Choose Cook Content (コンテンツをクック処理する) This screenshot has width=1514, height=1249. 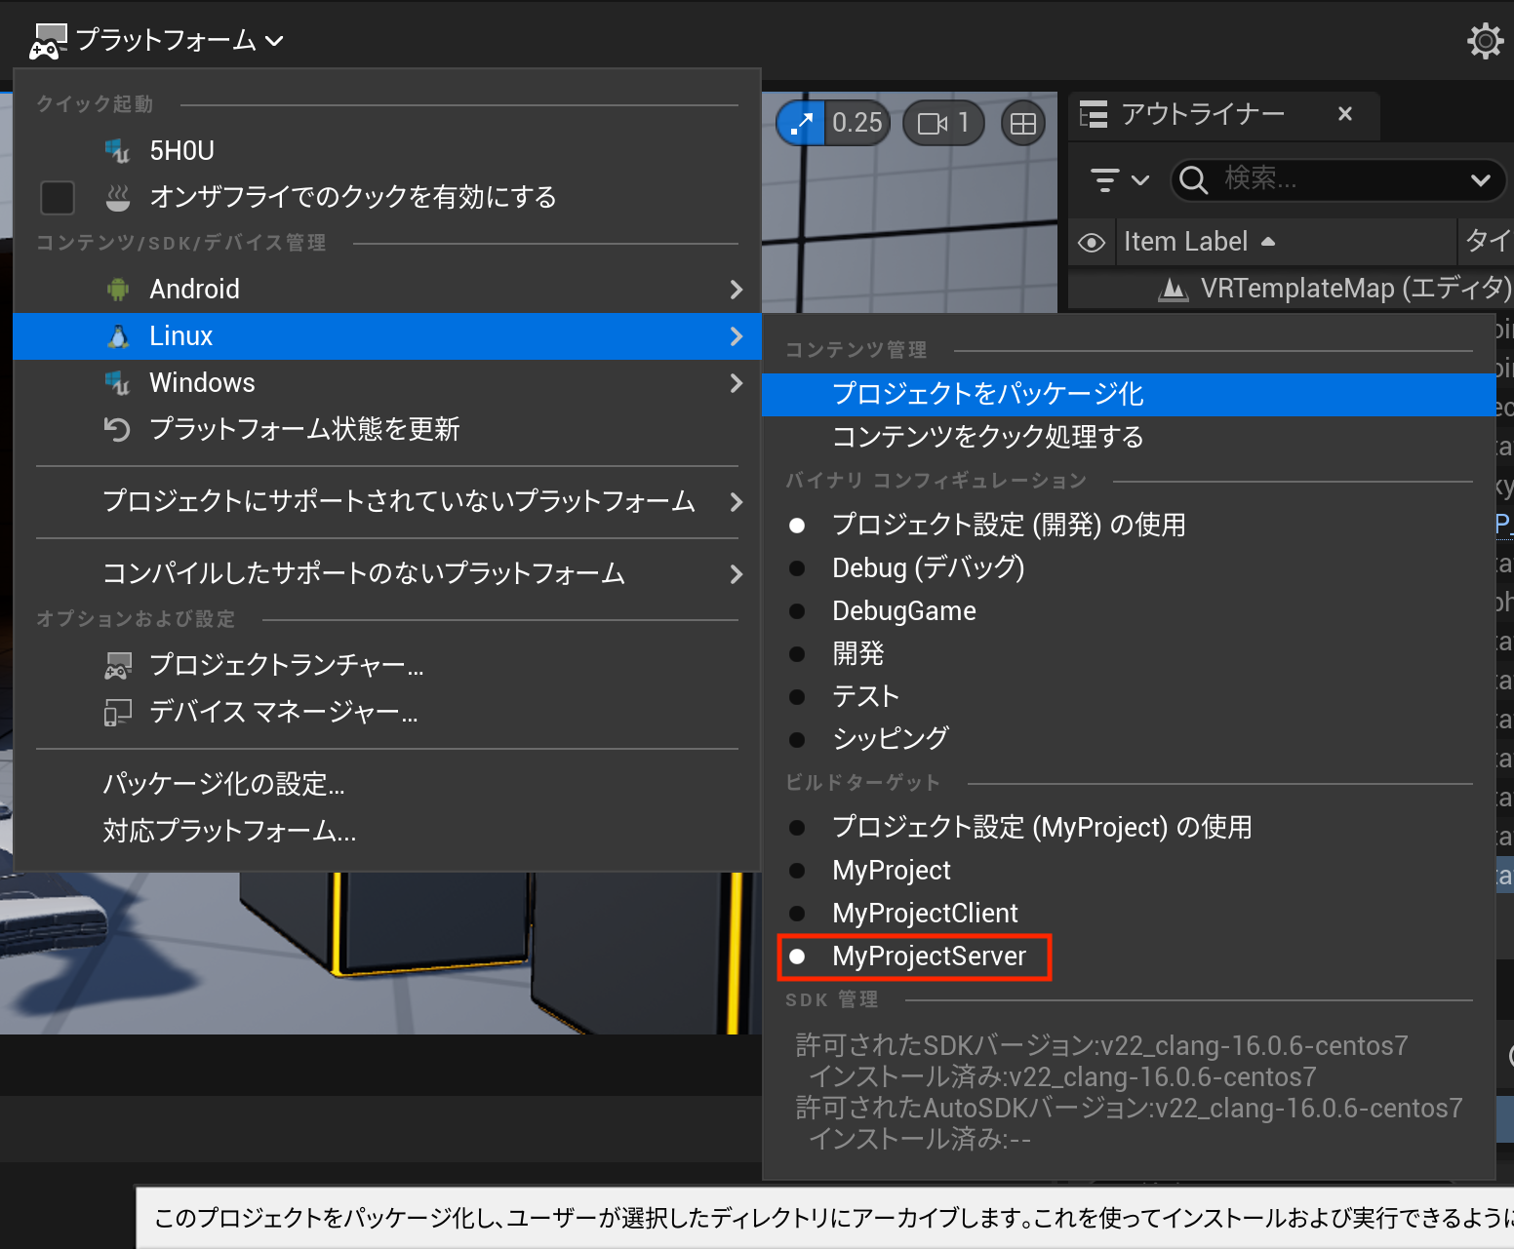(x=1129, y=437)
